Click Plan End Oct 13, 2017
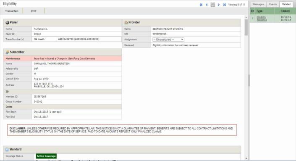Image resolution: width=296 pixels, height=161 pixels. pos(41,117)
